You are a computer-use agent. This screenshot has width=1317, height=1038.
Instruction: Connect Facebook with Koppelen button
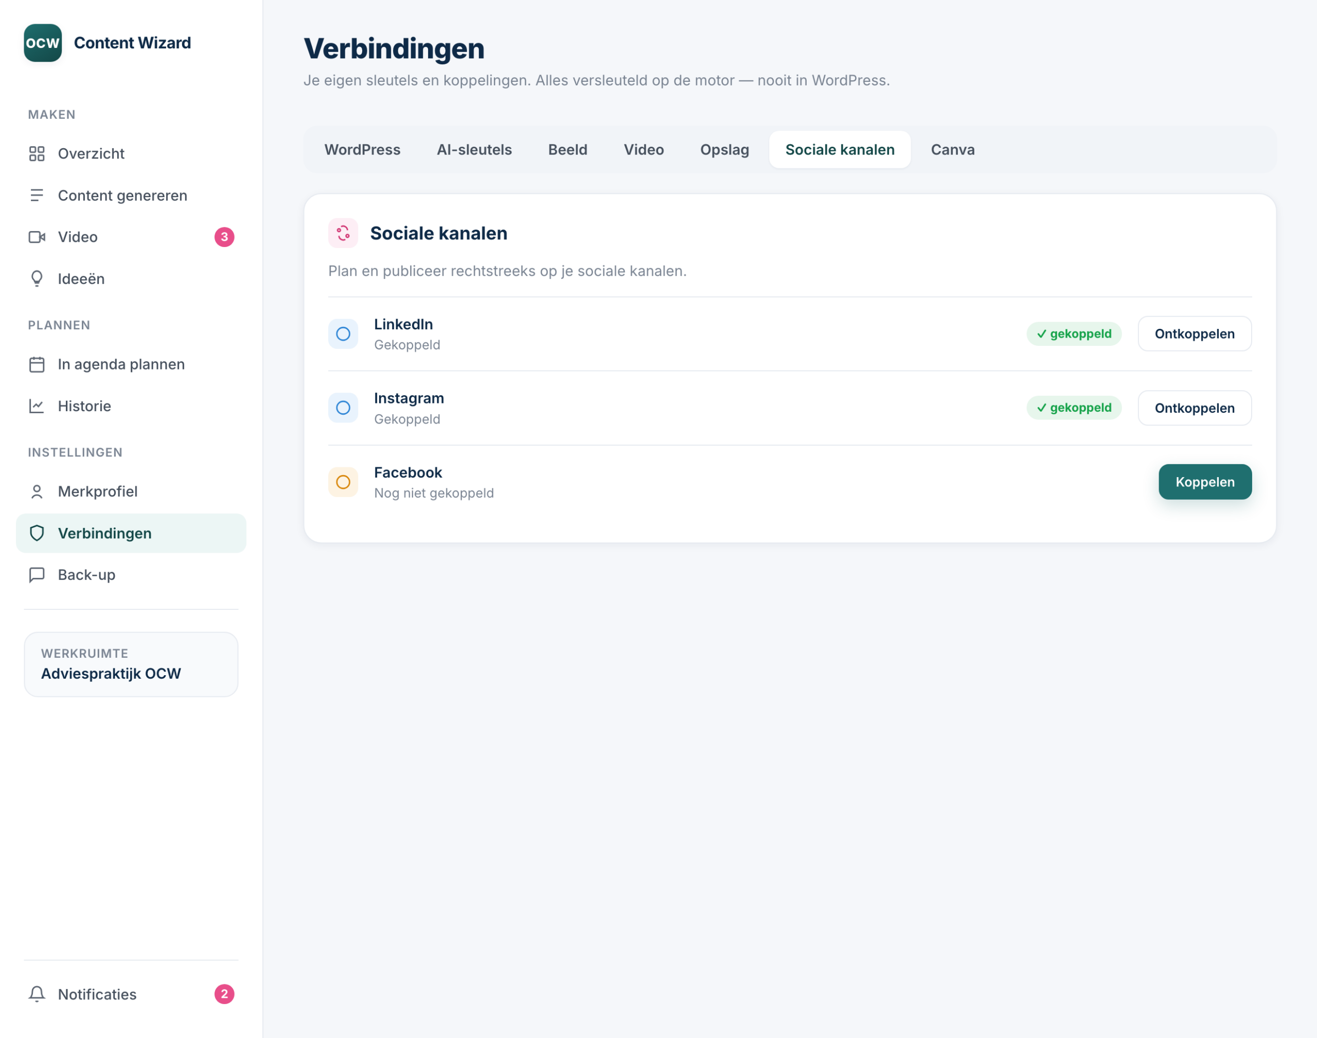point(1205,482)
